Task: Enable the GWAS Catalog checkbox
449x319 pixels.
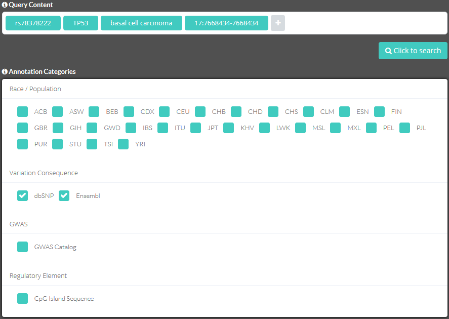Action: [22, 247]
